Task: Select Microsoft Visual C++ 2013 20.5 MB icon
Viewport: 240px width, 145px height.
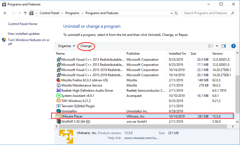Action: pyautogui.click(x=58, y=59)
